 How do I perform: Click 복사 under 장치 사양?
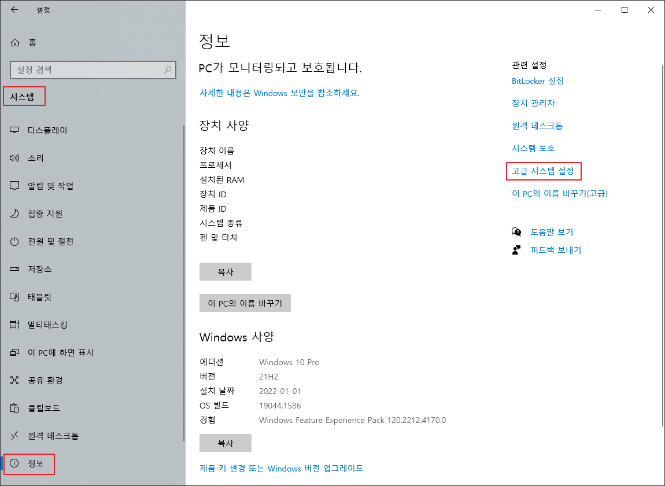tap(225, 271)
